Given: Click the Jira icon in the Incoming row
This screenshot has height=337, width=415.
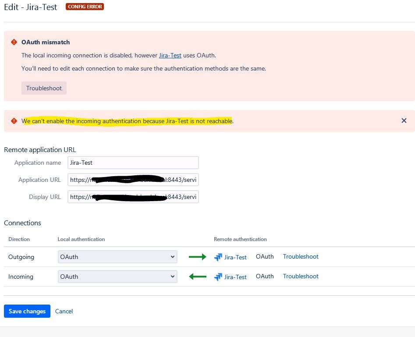Looking at the screenshot, I should 218,277.
